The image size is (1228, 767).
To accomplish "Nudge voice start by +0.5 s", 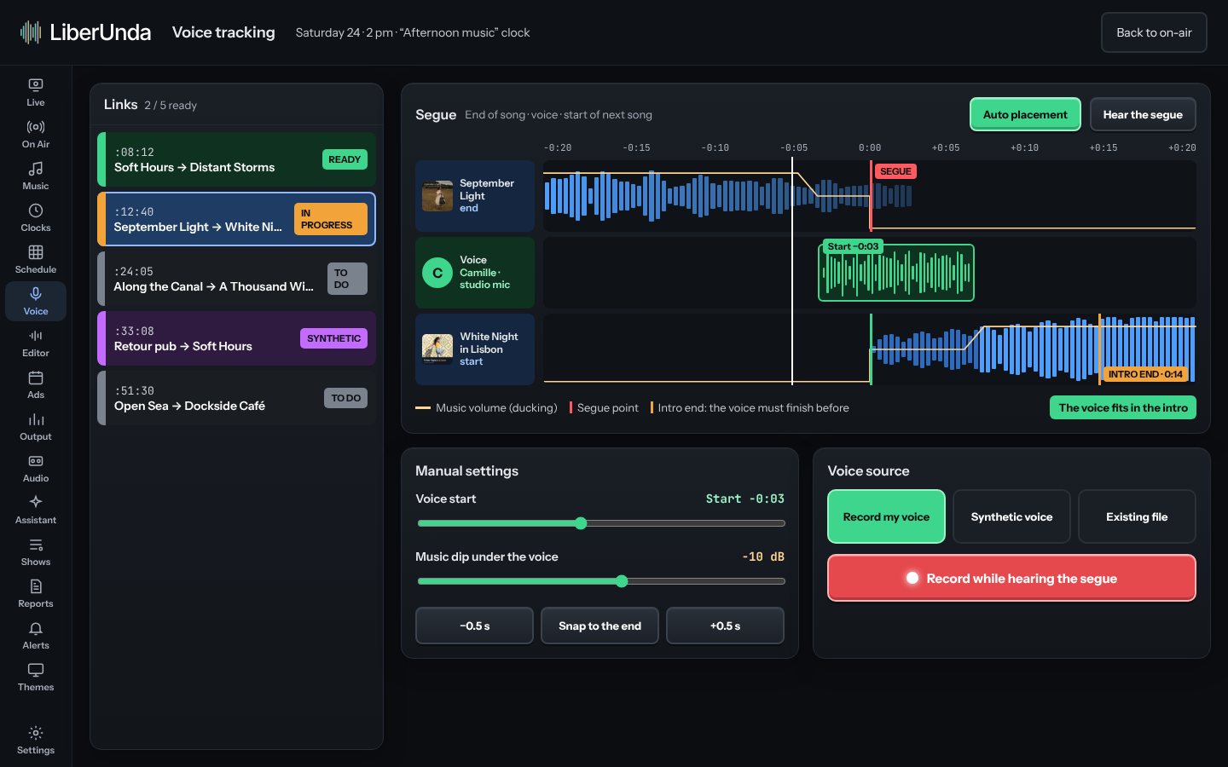I will [x=725, y=626].
